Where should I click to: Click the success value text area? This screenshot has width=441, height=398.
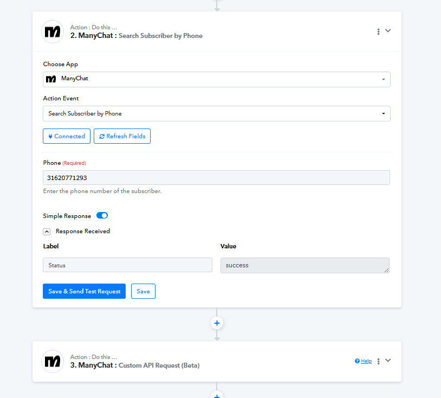305,266
